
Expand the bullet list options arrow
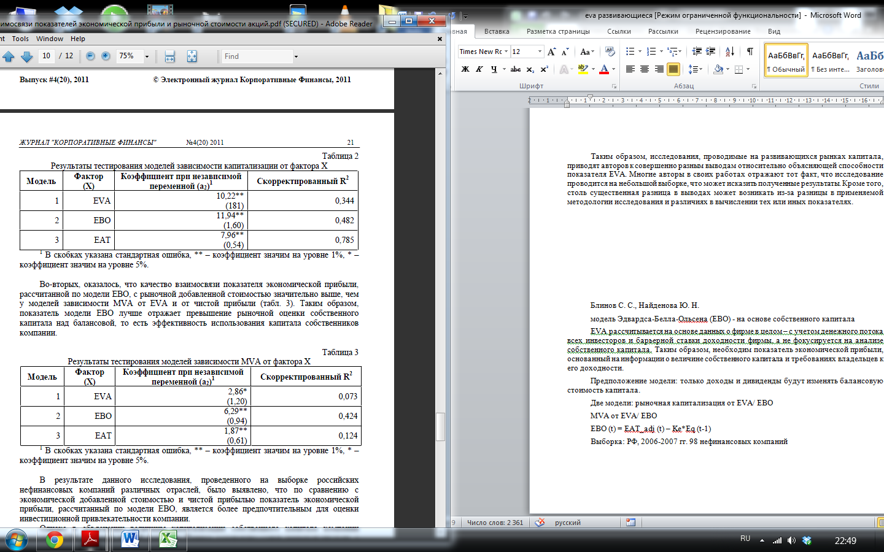pos(640,52)
